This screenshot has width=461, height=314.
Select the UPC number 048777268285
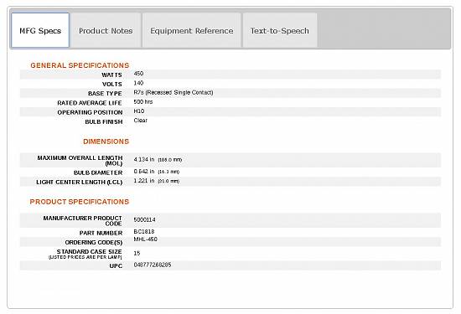click(153, 265)
